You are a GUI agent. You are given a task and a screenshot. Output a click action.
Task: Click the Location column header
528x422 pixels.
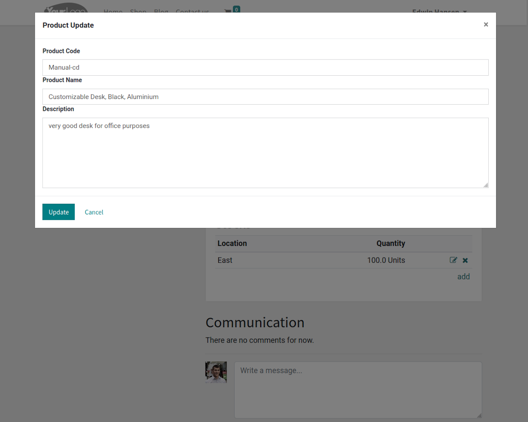pyautogui.click(x=232, y=243)
